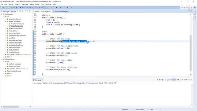Collapse the JUnitDemo project node

(x=2, y=14)
